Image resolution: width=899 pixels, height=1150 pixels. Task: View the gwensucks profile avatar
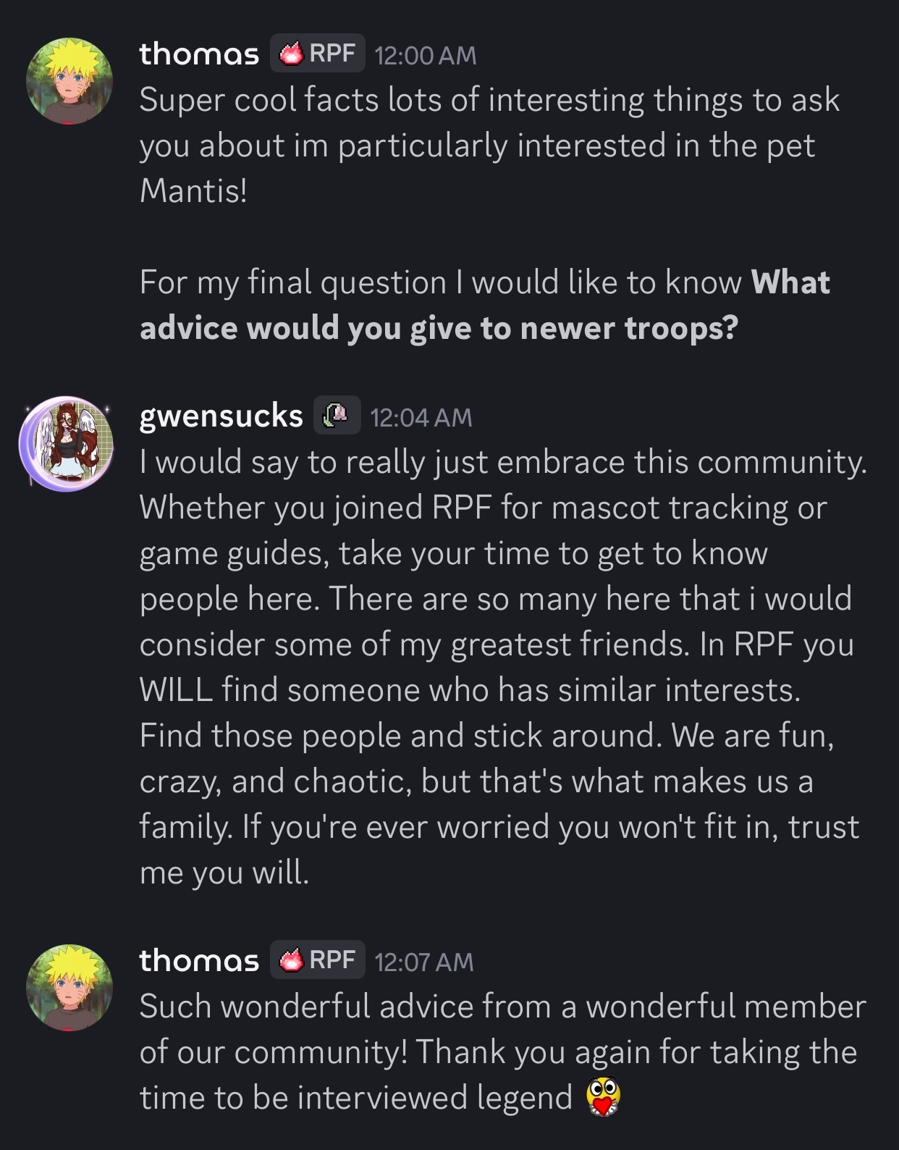[68, 442]
